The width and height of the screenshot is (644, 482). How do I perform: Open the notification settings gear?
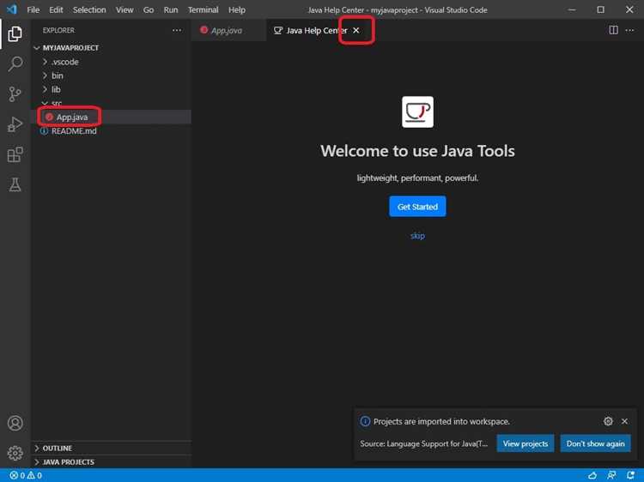[608, 421]
